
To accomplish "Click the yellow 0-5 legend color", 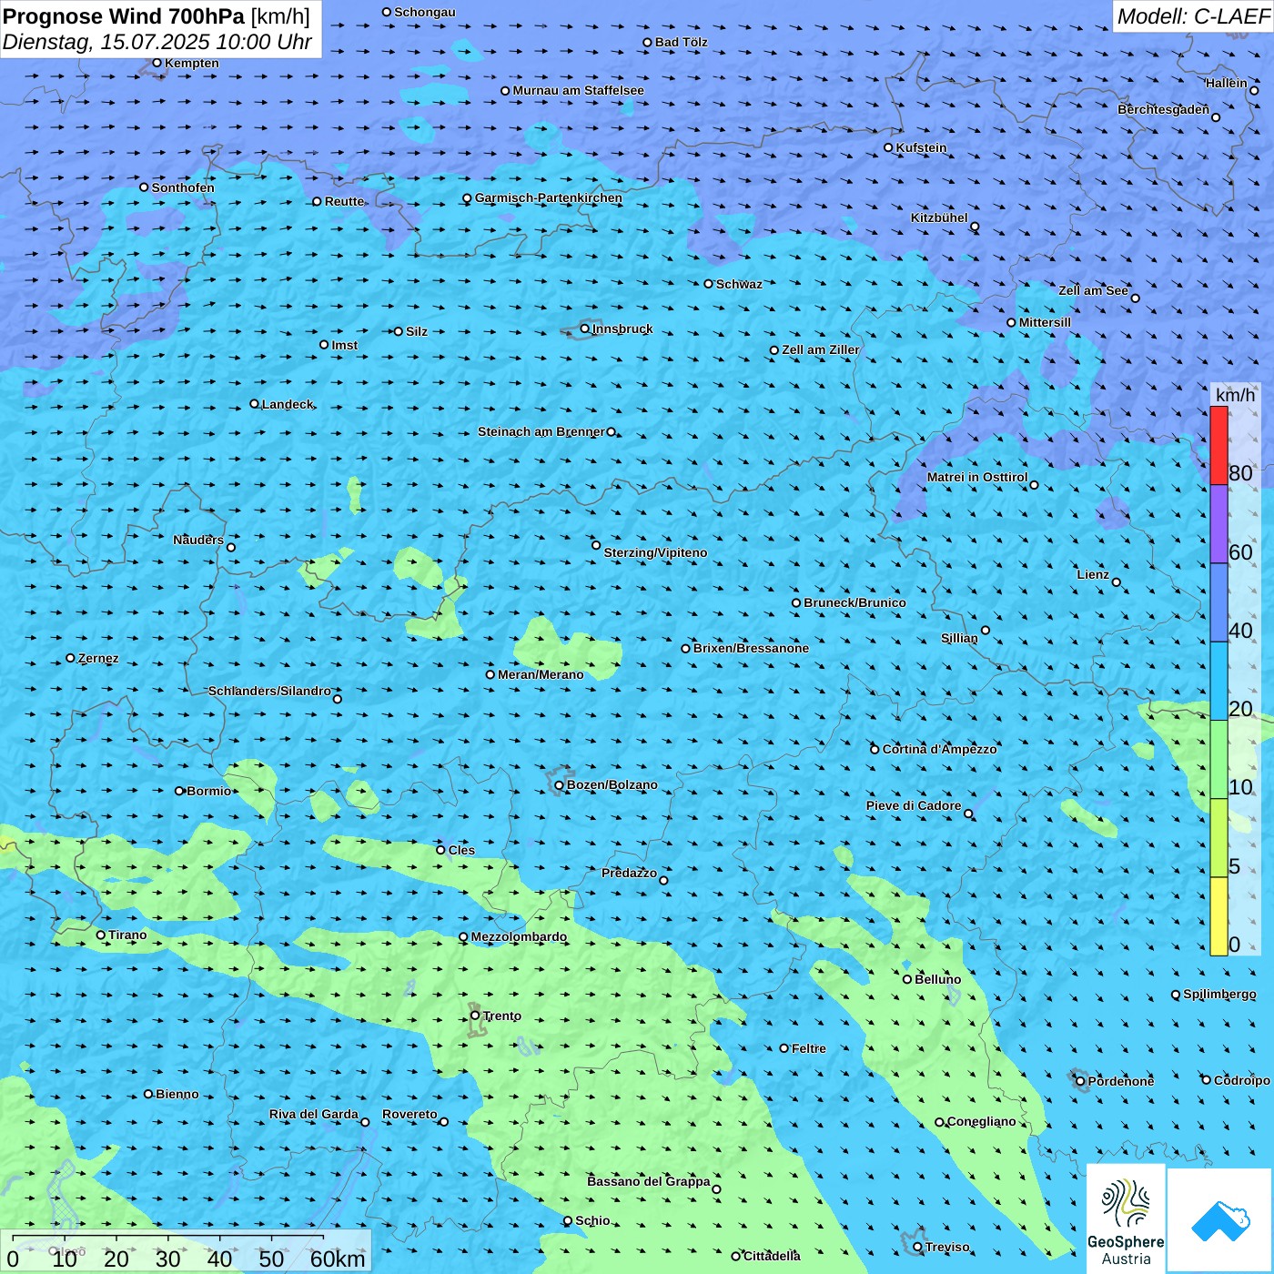I will [1218, 916].
